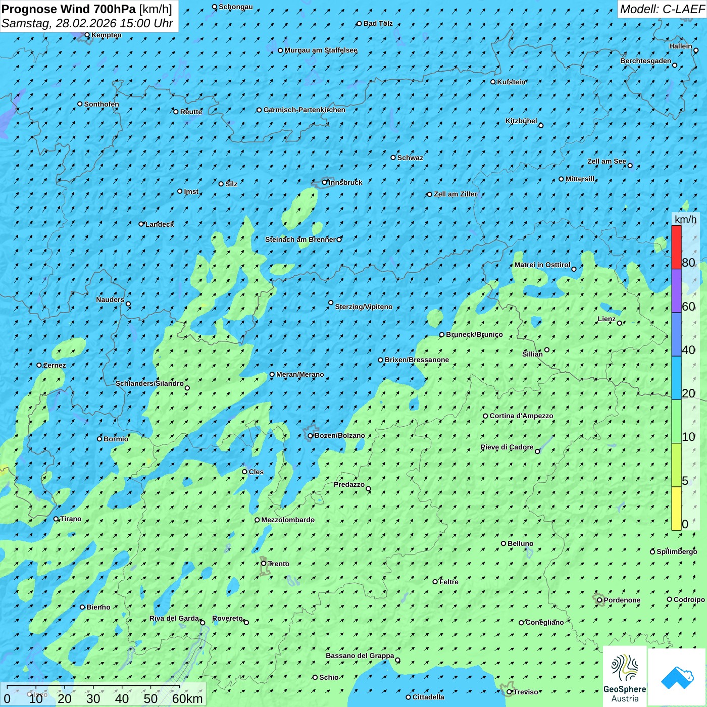Click the Belluno label on map

click(521, 543)
